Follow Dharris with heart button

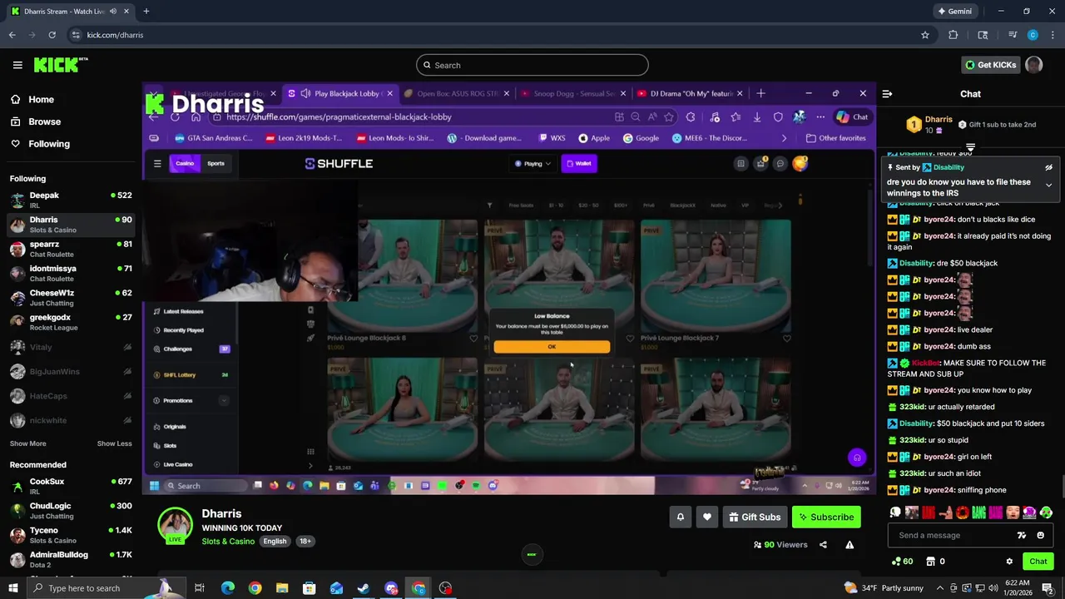(x=706, y=517)
